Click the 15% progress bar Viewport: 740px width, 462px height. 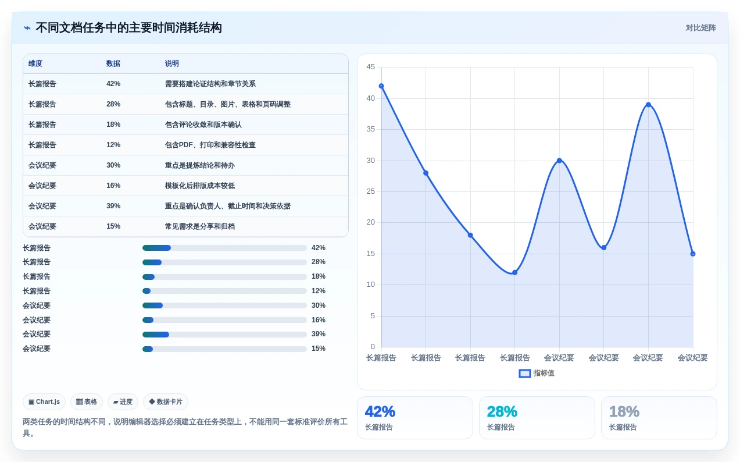click(x=224, y=349)
